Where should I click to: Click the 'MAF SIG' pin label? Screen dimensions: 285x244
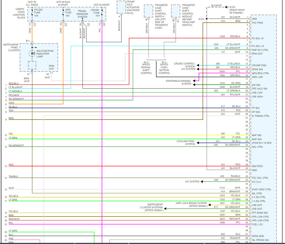257,135
